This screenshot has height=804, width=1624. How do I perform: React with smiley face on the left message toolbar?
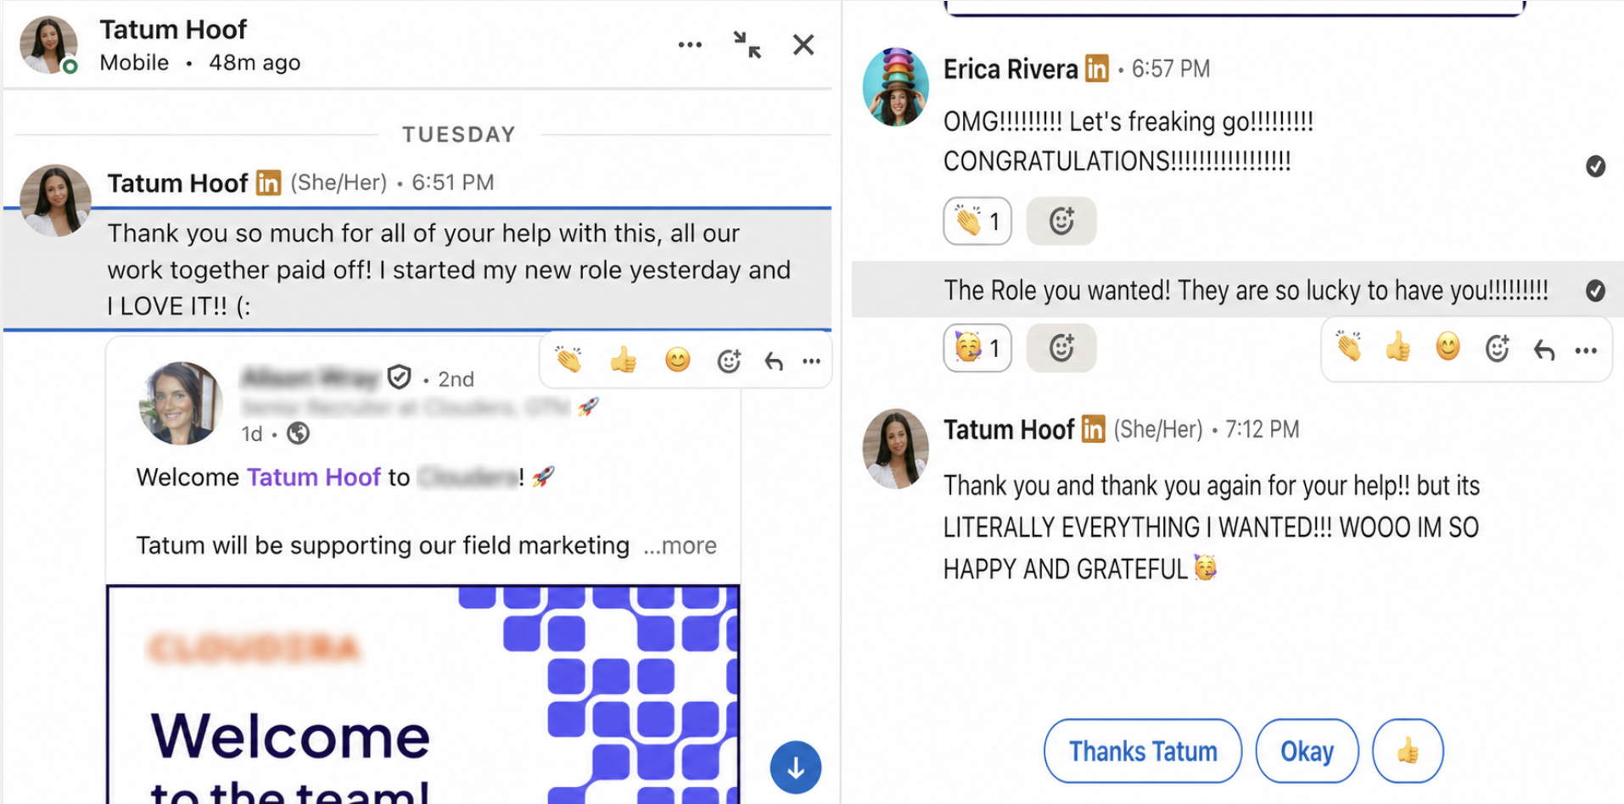(677, 360)
